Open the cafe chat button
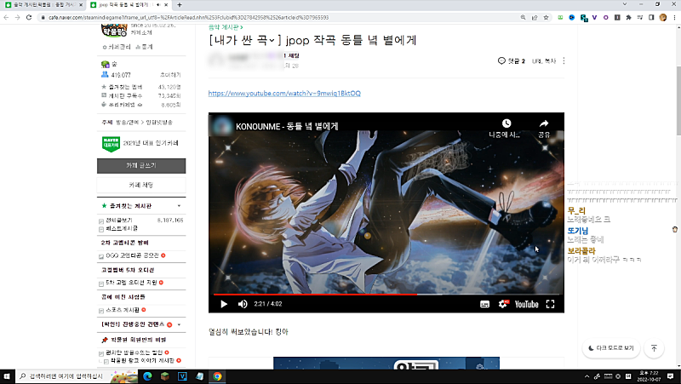Screen dimensions: 681x384 pyautogui.click(x=141, y=185)
